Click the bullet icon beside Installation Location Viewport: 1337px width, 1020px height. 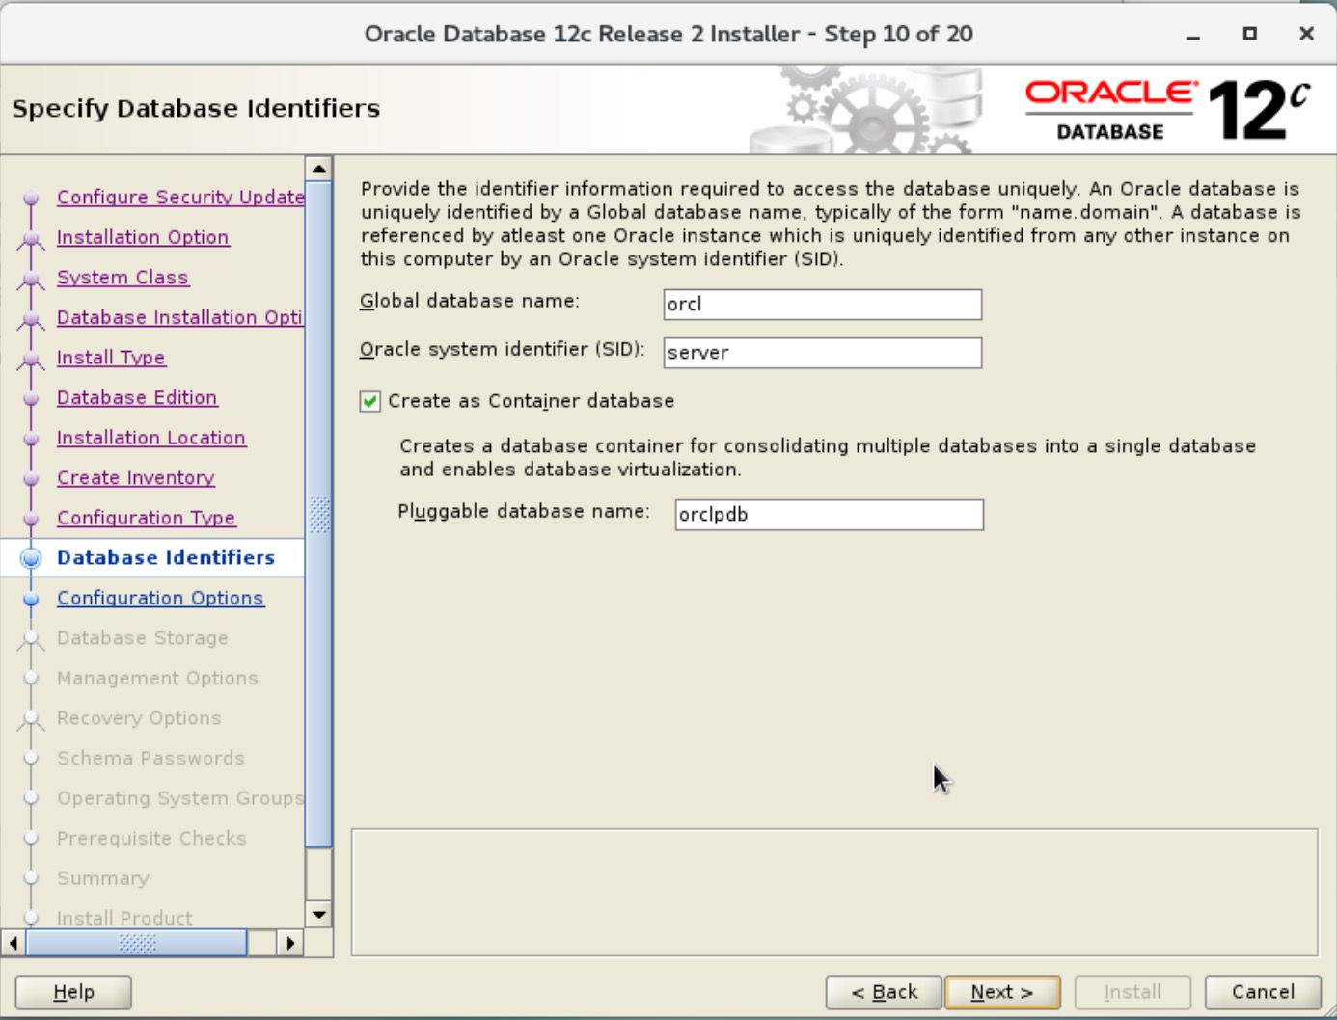[31, 439]
